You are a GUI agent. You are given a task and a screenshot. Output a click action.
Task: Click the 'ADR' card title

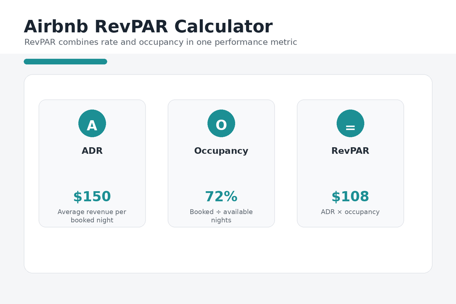click(x=92, y=151)
